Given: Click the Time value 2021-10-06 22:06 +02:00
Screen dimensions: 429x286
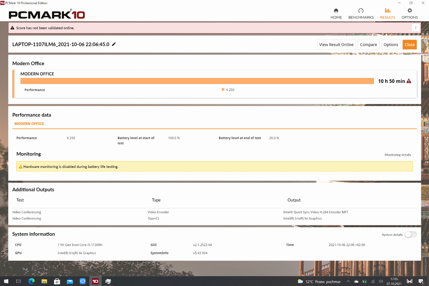Looking at the screenshot, I should [x=347, y=245].
